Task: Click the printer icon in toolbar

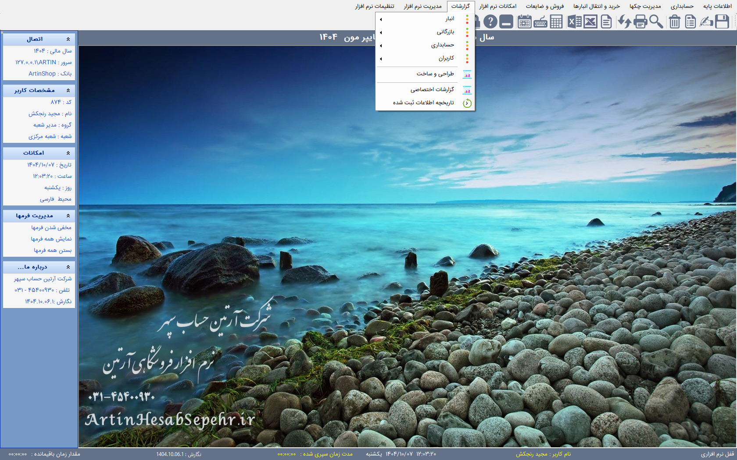Action: [x=640, y=21]
